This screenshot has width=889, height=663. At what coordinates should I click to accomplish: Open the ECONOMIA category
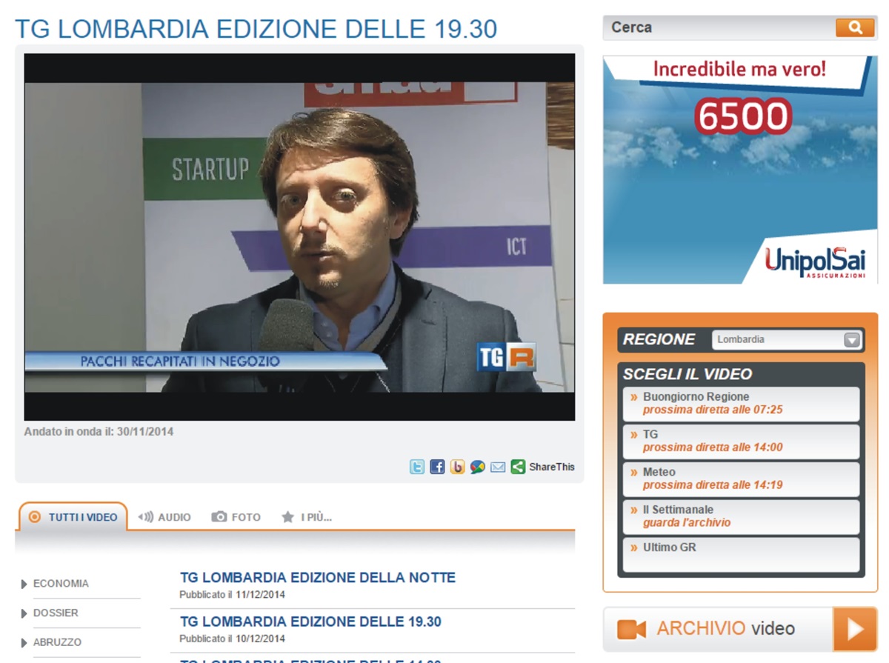click(61, 584)
